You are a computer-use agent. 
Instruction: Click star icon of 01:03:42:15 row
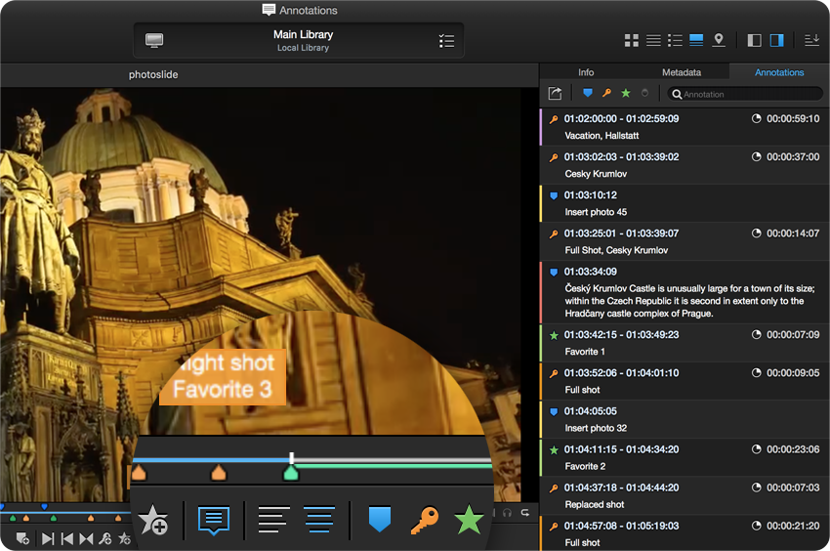[554, 335]
